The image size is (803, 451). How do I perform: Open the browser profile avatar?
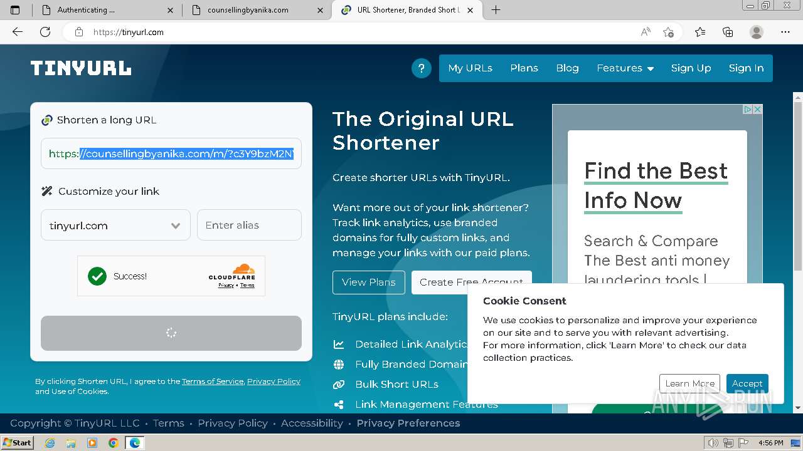[757, 32]
